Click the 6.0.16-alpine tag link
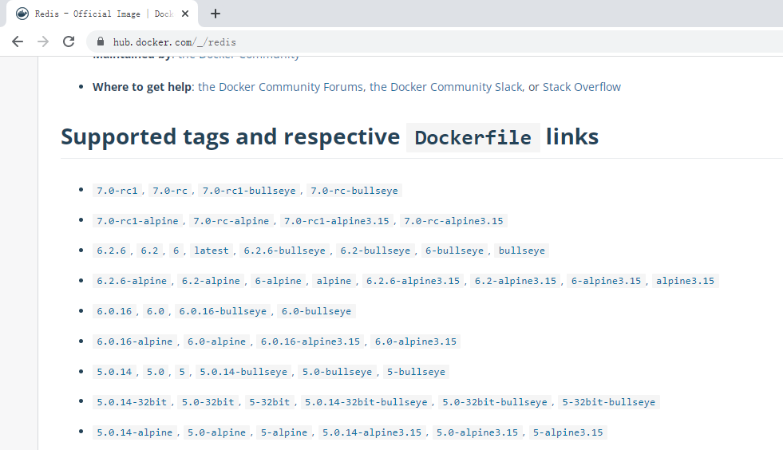The image size is (783, 450). pos(134,341)
